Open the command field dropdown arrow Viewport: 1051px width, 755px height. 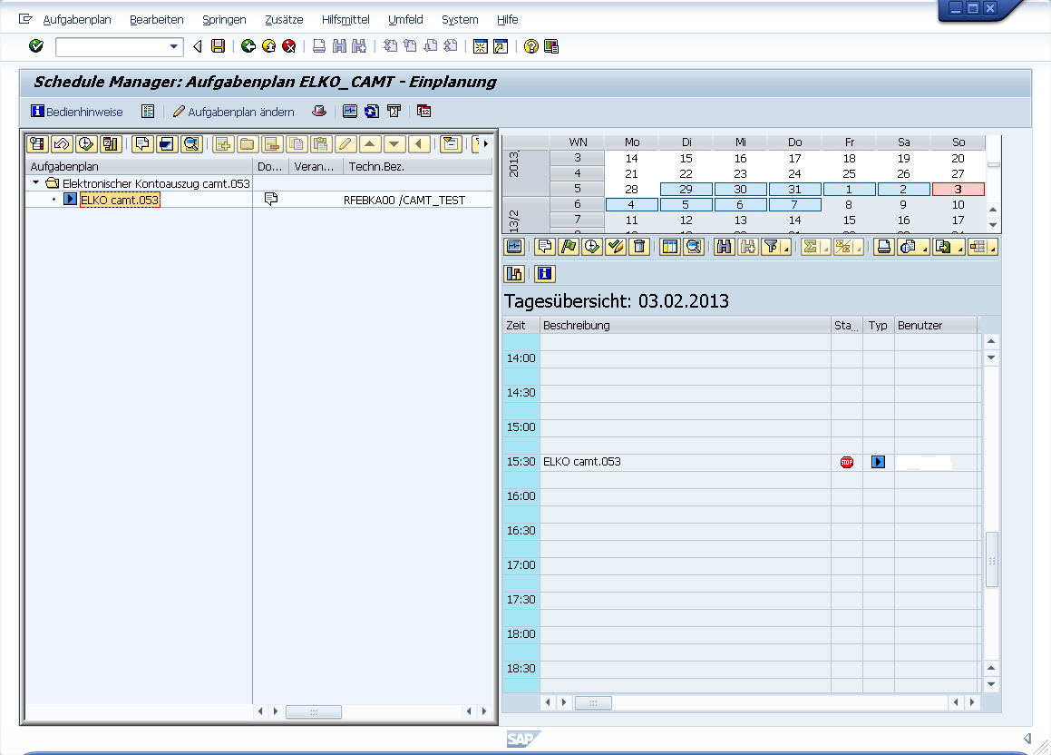point(175,46)
